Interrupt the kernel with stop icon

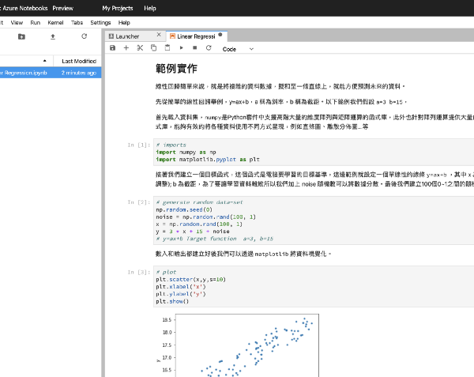pos(194,48)
